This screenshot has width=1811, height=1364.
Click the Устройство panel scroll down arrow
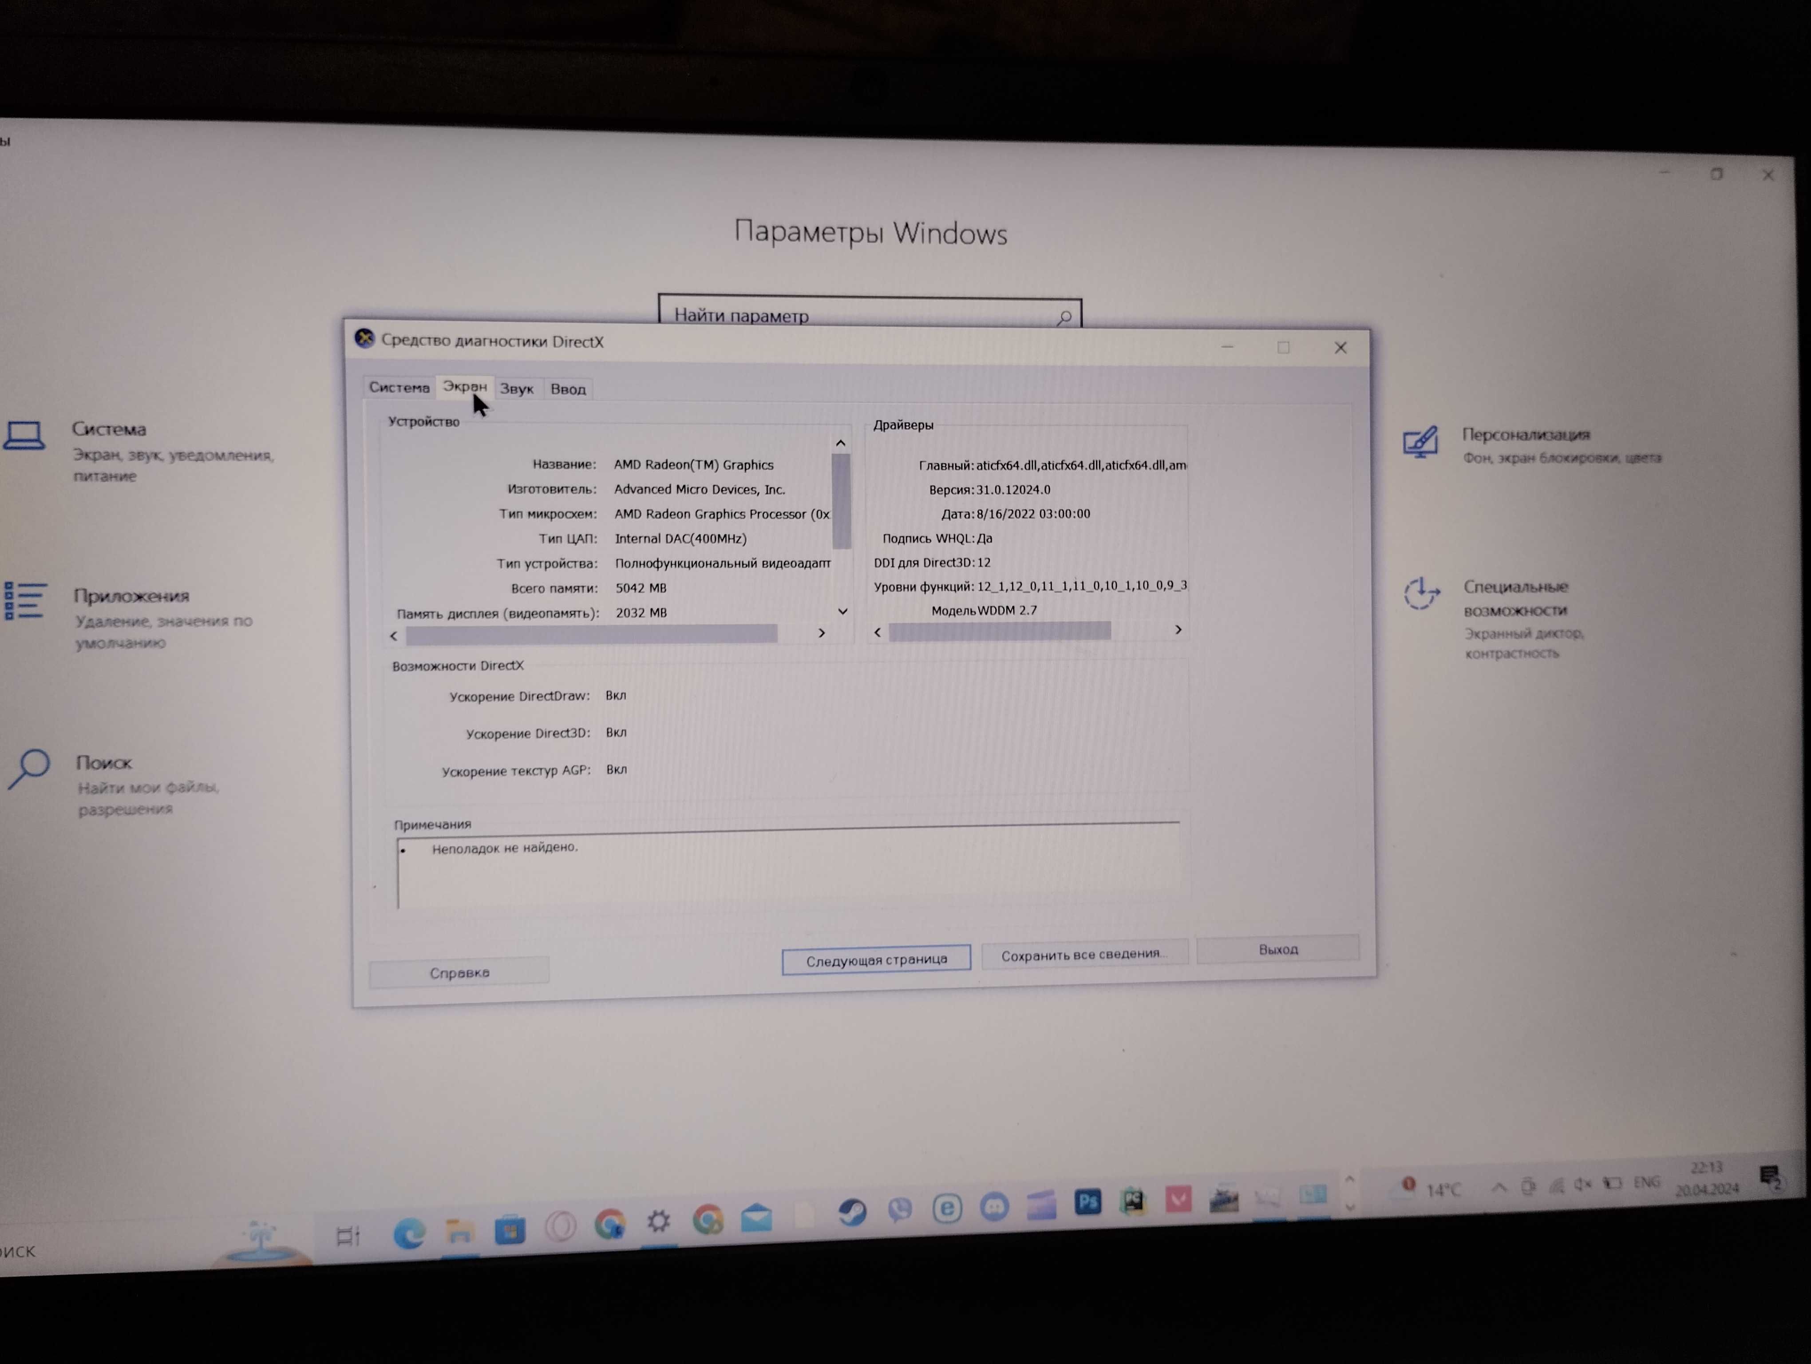842,611
